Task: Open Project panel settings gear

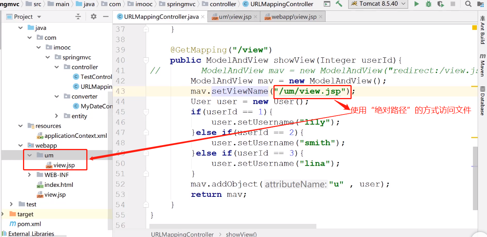Action: coord(94,17)
